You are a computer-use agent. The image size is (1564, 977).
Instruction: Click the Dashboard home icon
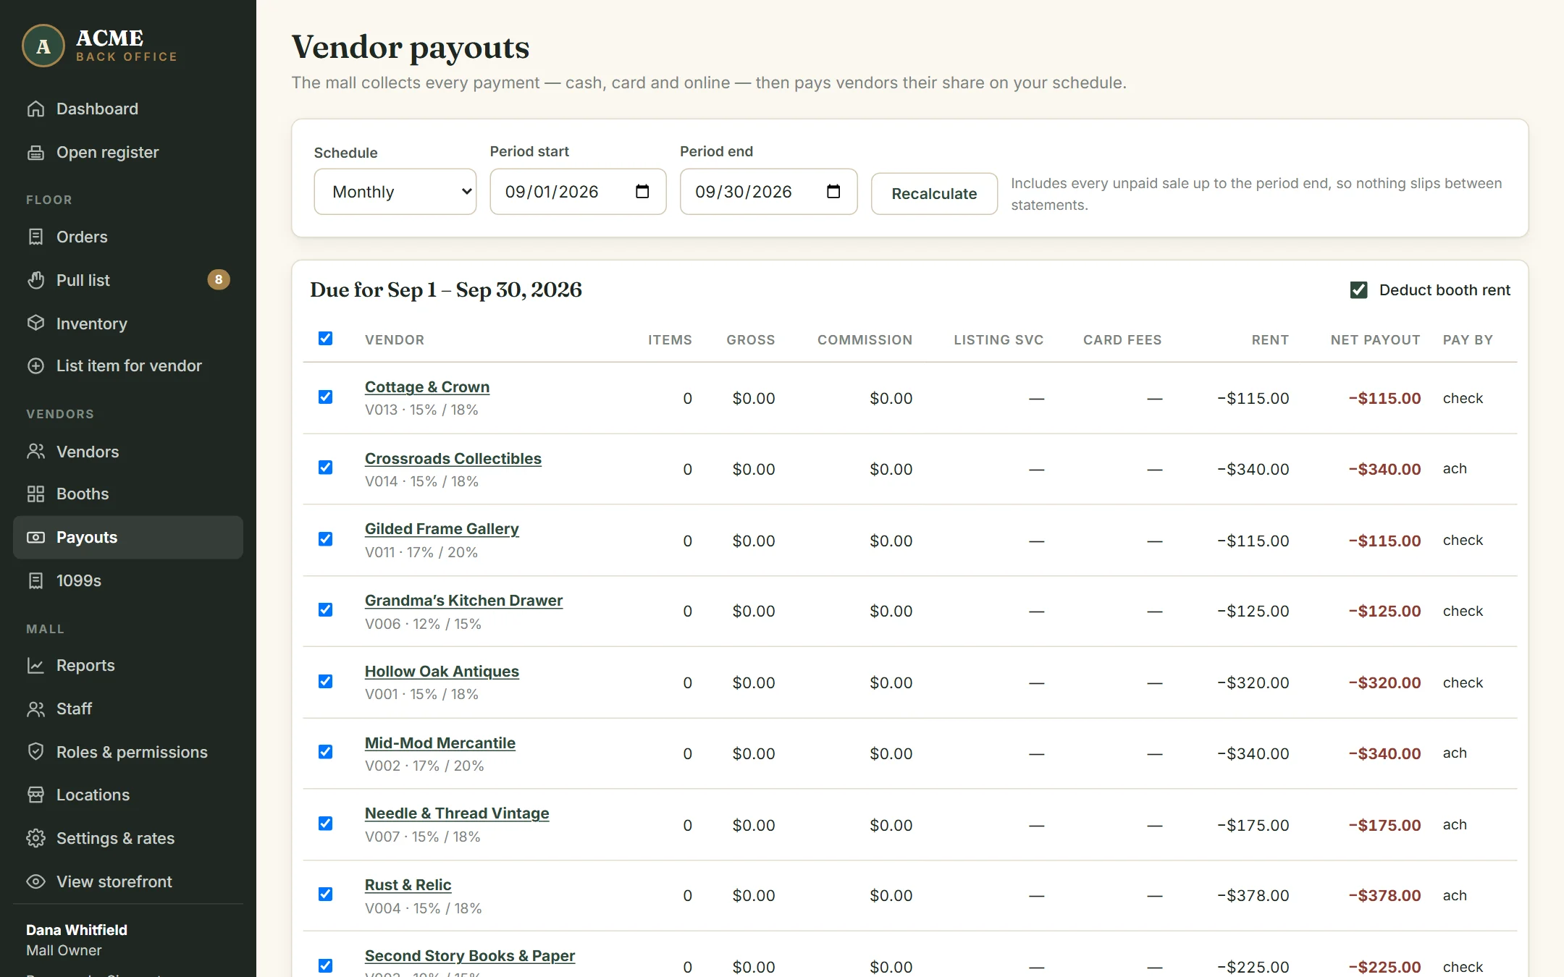click(35, 109)
